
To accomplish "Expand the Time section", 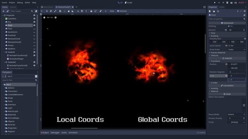I will (227, 33).
